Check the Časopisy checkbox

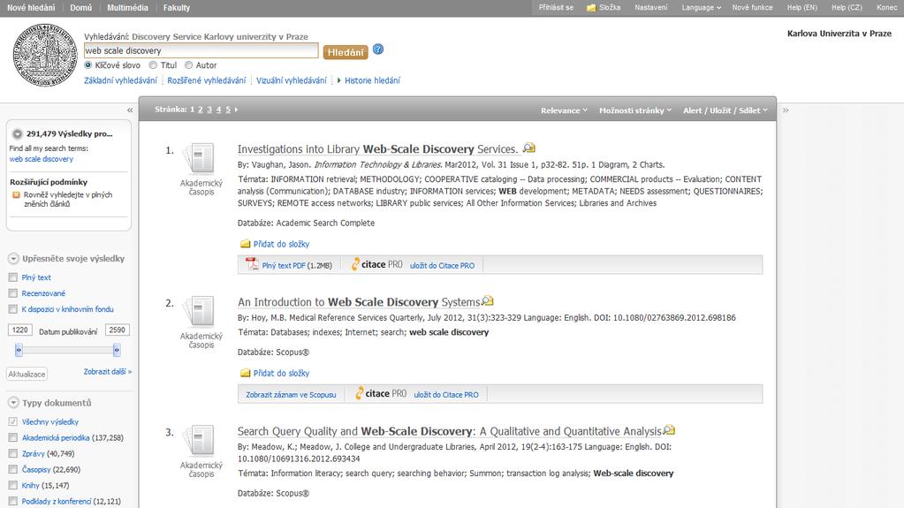(x=12, y=469)
